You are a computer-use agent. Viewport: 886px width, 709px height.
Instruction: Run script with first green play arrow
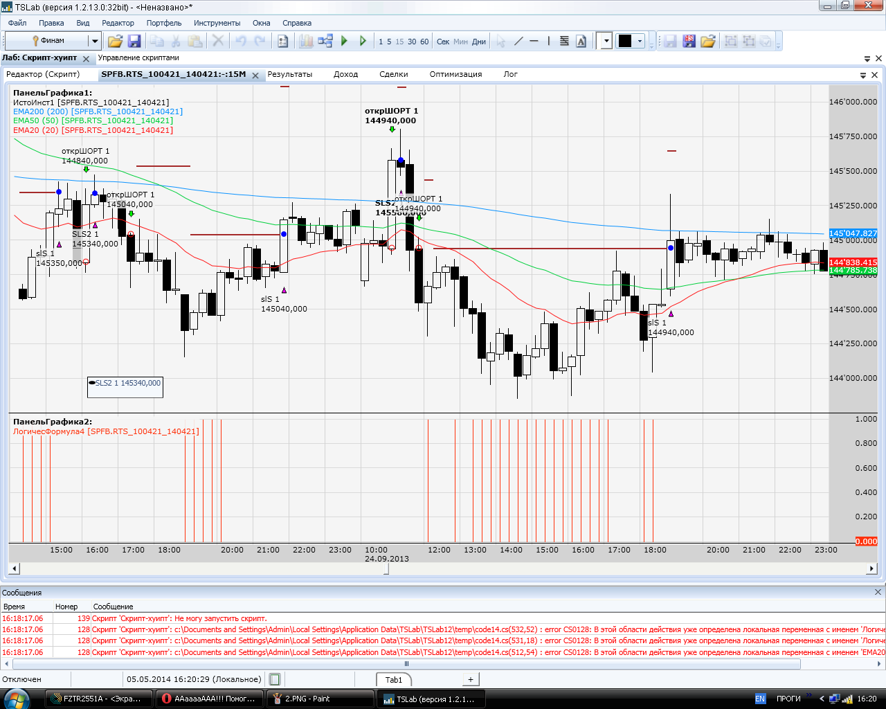344,42
